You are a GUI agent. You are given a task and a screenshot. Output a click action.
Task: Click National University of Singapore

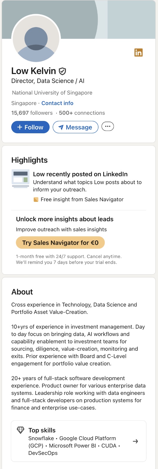tap(52, 93)
